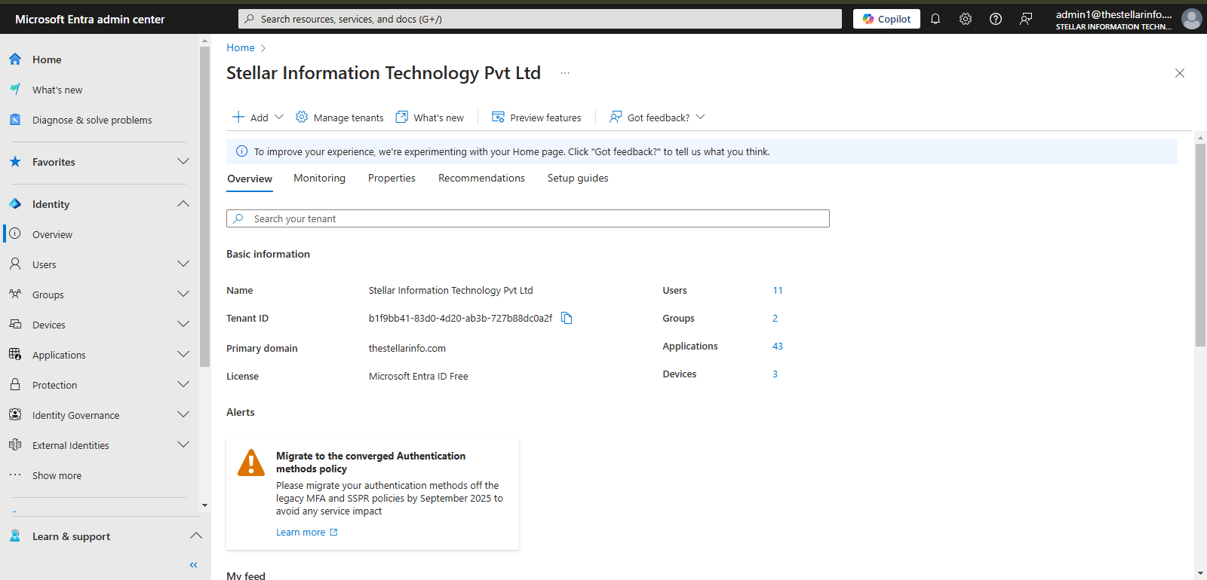Screen dimensions: 1207x580
Task: Select the Overview tab
Action: coord(250,179)
